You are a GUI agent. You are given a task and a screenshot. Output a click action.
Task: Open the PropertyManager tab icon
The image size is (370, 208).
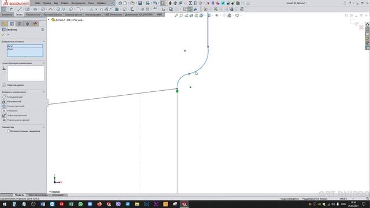tap(12, 24)
